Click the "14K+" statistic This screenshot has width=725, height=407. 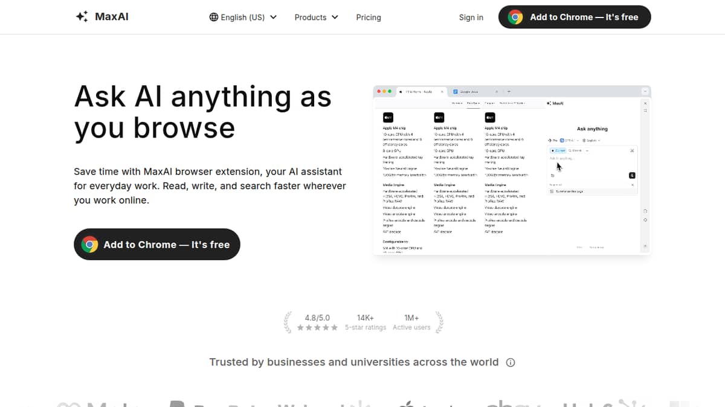366,318
